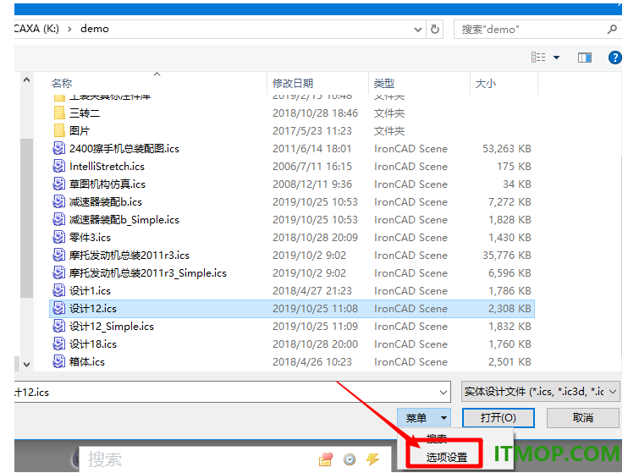
Task: Click the lightning bolt icon in the taskbar
Action: click(x=372, y=459)
